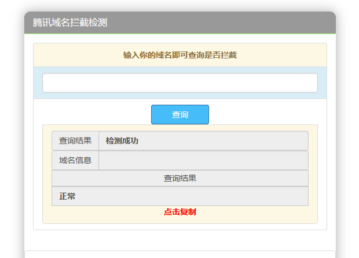Click the blue 查询 button
Screen dimensions: 359x258
[x=180, y=115]
